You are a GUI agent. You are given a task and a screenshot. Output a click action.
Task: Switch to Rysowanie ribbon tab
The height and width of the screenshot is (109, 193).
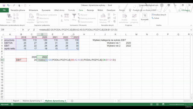pyautogui.click(x=46, y=10)
